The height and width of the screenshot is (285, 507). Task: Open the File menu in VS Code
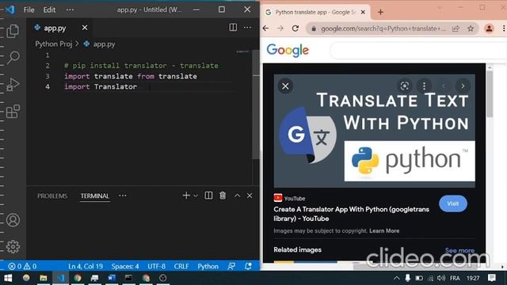coord(29,9)
